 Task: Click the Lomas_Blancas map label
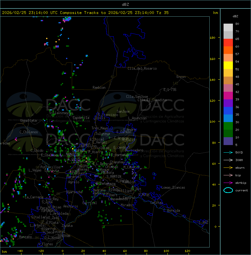pos(173,187)
